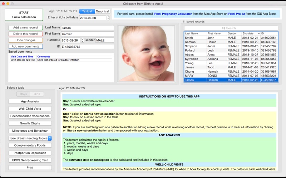Select the James Todd record
Viewport: 286px width, 178px height.
pyautogui.click(x=231, y=67)
